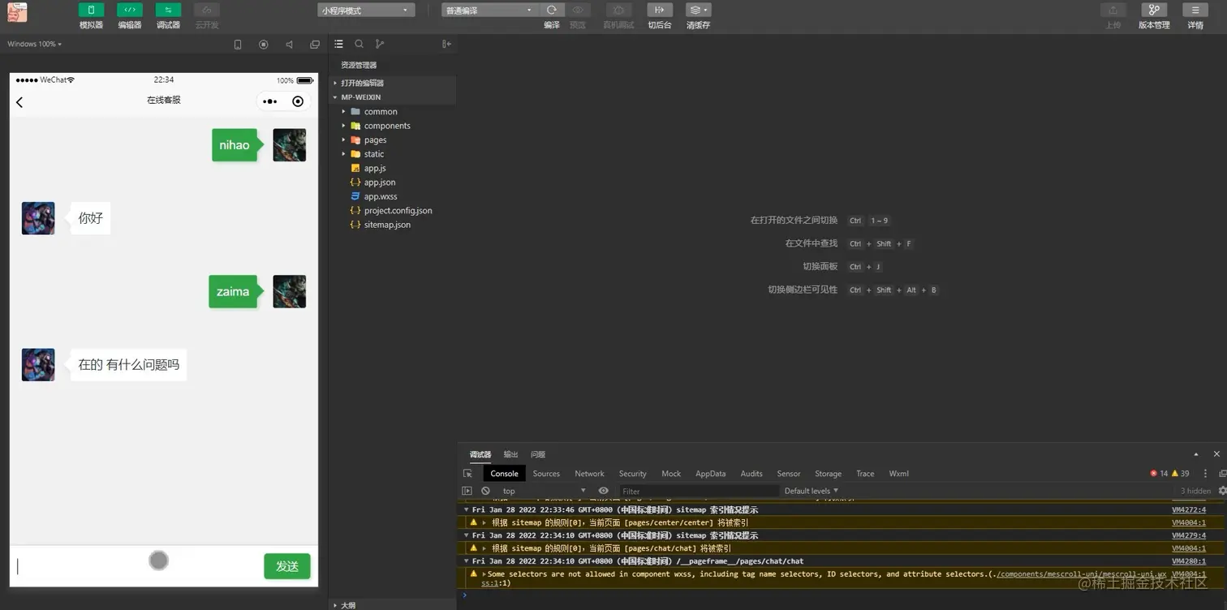Open the 小程序模式 mode dropdown
Viewport: 1227px width, 610px height.
click(x=366, y=11)
